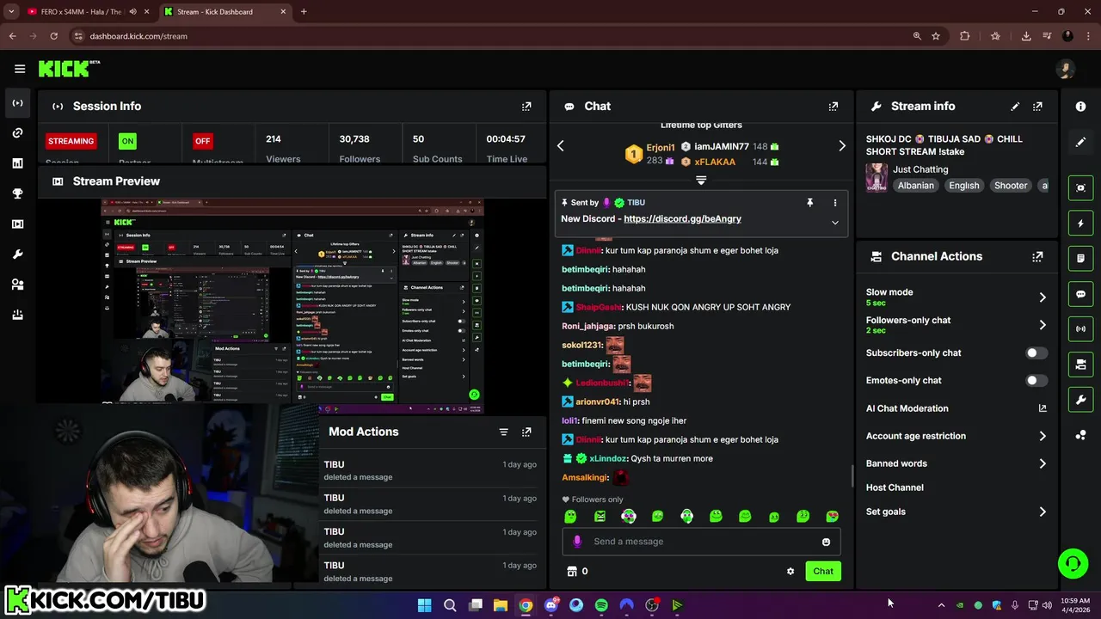
Task: Expand Set goals options
Action: [1043, 512]
